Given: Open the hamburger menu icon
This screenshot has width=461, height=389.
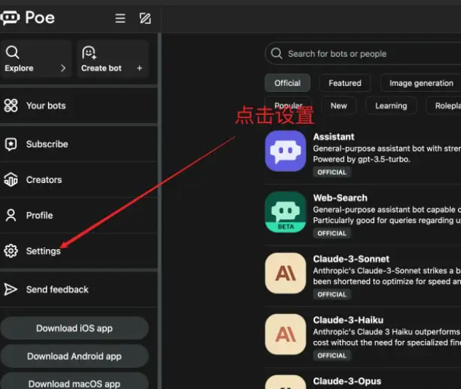Looking at the screenshot, I should click(x=120, y=18).
